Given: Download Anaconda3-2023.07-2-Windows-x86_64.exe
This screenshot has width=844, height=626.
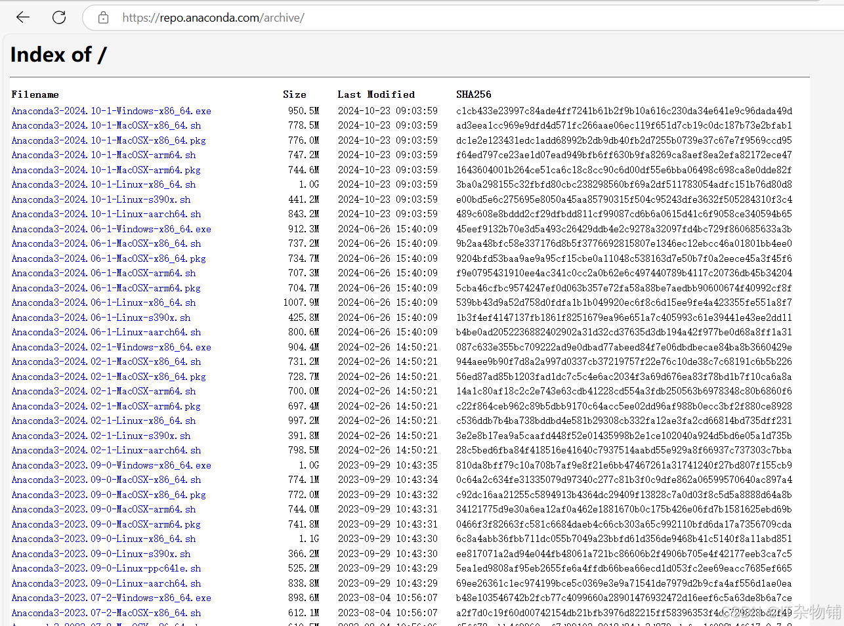Looking at the screenshot, I should click(x=111, y=598).
